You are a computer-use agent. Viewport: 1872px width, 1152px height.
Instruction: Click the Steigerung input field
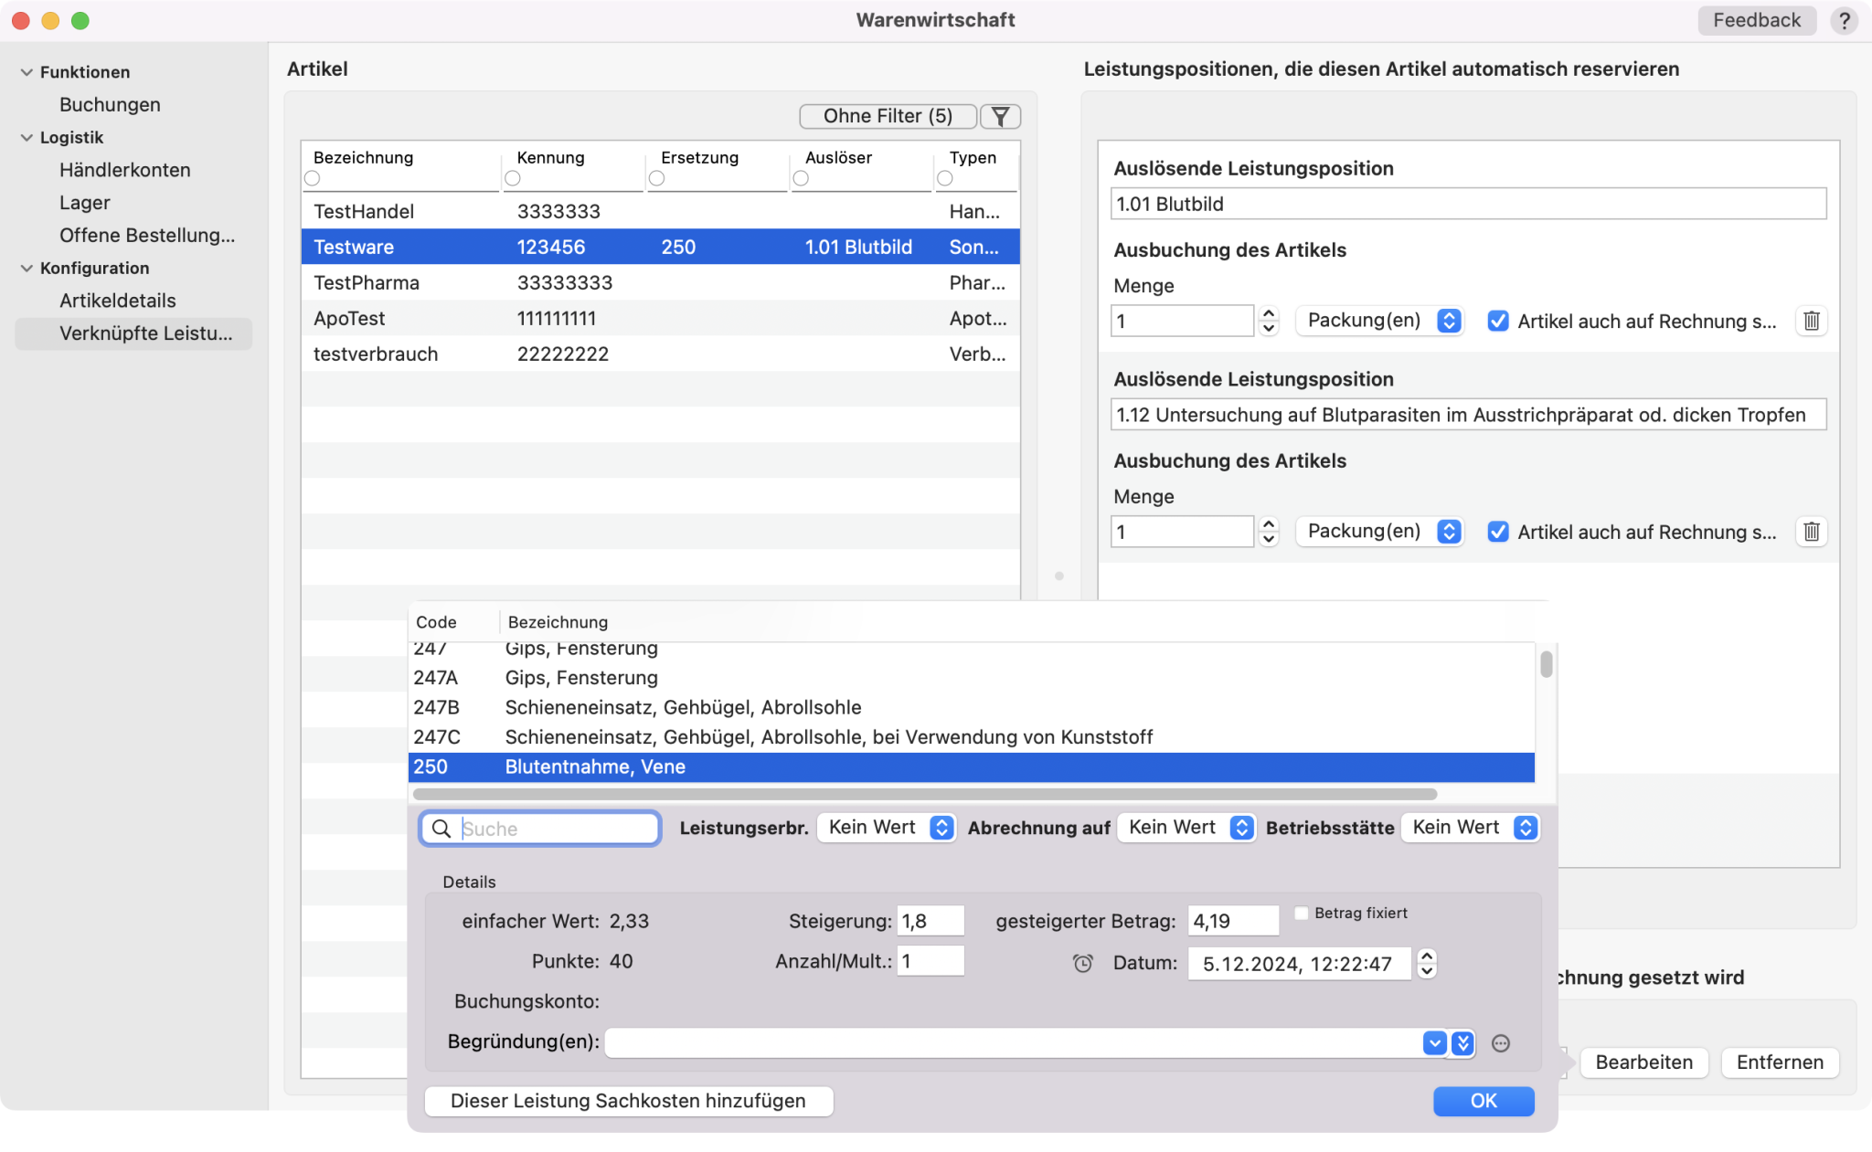[x=931, y=921]
